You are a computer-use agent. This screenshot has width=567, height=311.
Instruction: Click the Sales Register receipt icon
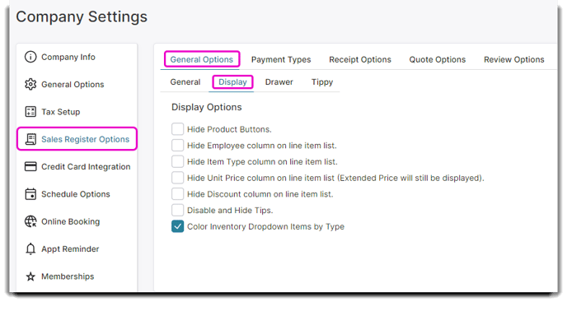[30, 139]
